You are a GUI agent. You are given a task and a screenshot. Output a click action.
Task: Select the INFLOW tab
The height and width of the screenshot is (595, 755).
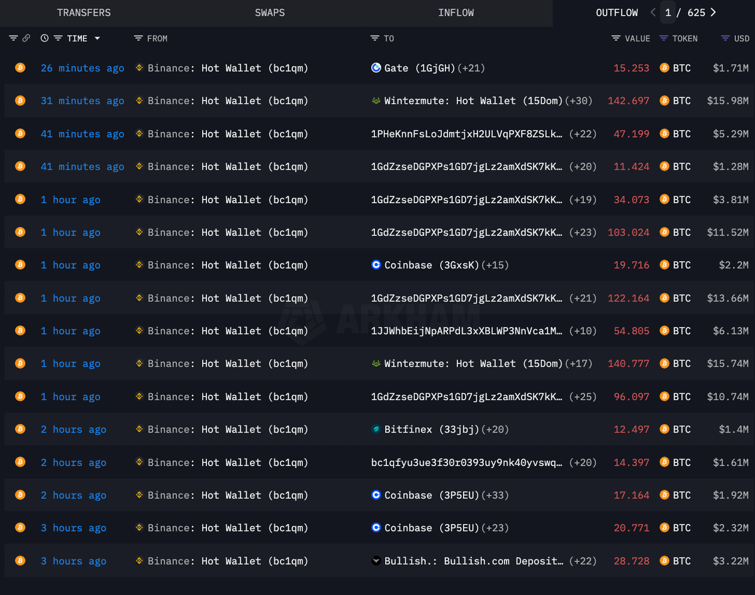456,13
